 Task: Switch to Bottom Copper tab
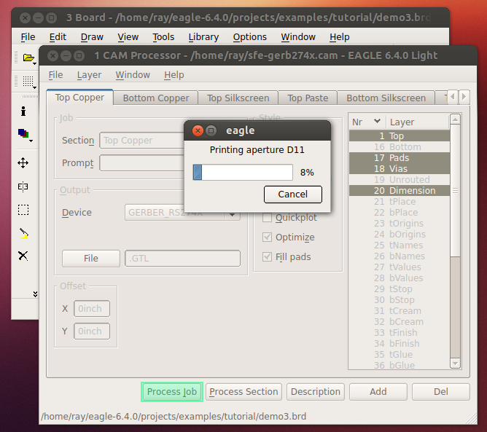pos(156,98)
